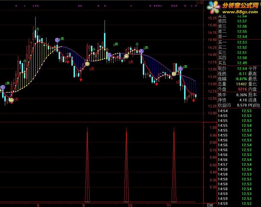
Task: Click green hollow arrow just left of tall cyan spike
Action: 94,50
